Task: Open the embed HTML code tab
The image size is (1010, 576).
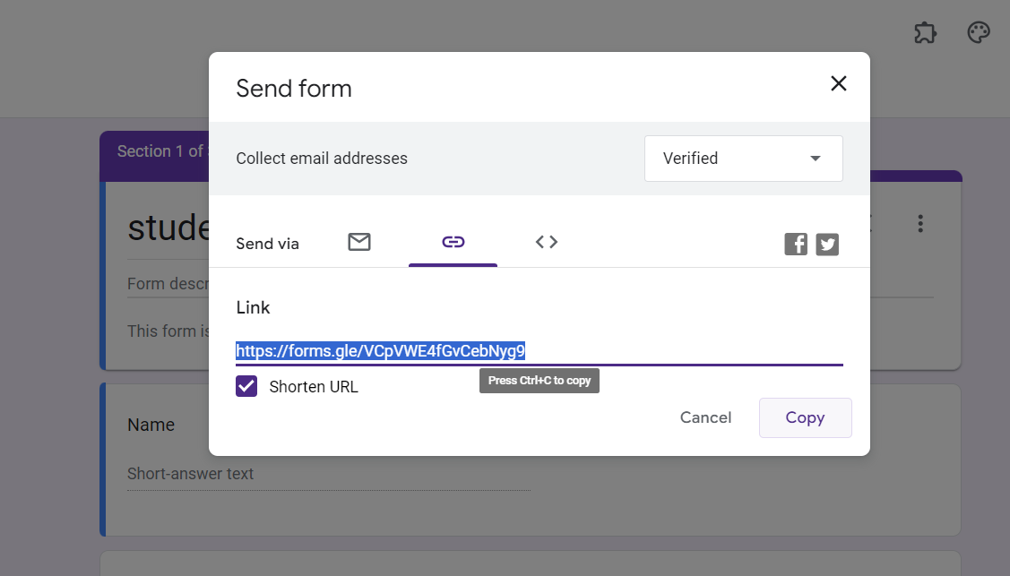Action: pos(547,242)
